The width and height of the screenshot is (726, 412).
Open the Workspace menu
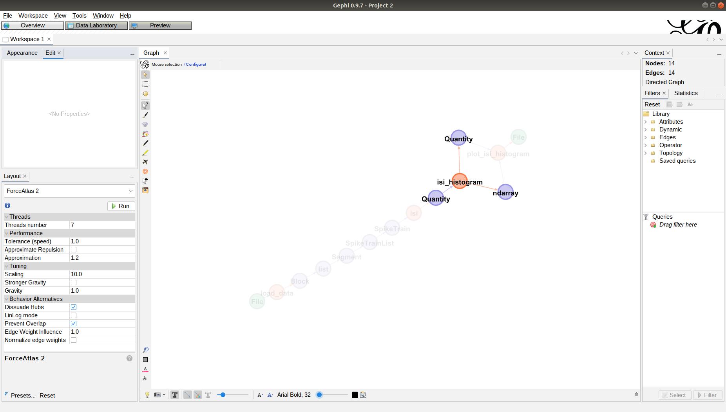point(33,16)
